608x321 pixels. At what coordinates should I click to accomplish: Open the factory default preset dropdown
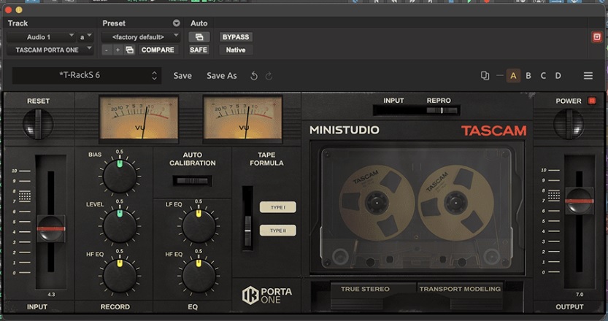tap(141, 36)
